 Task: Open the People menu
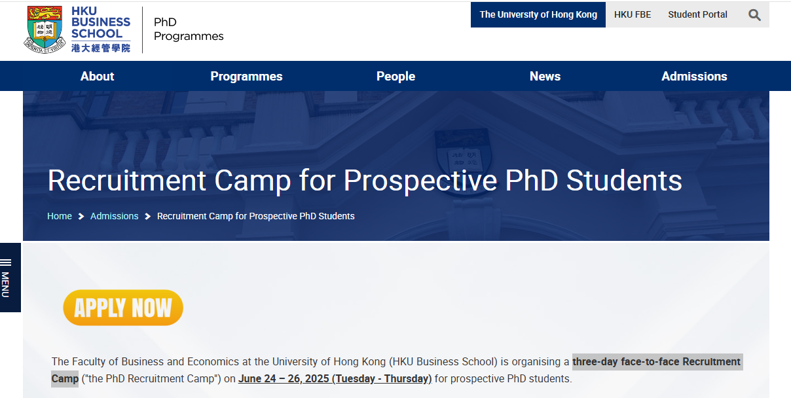(x=395, y=76)
